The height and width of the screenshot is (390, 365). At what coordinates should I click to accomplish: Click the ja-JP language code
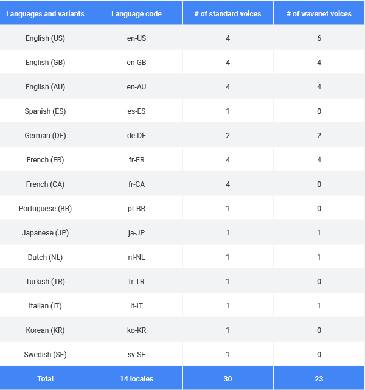(136, 232)
